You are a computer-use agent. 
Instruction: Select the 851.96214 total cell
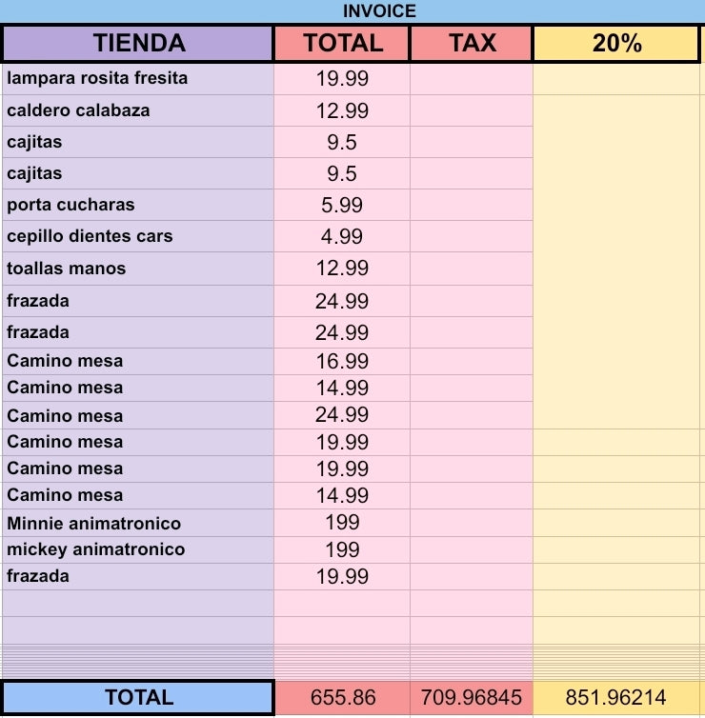click(x=616, y=697)
